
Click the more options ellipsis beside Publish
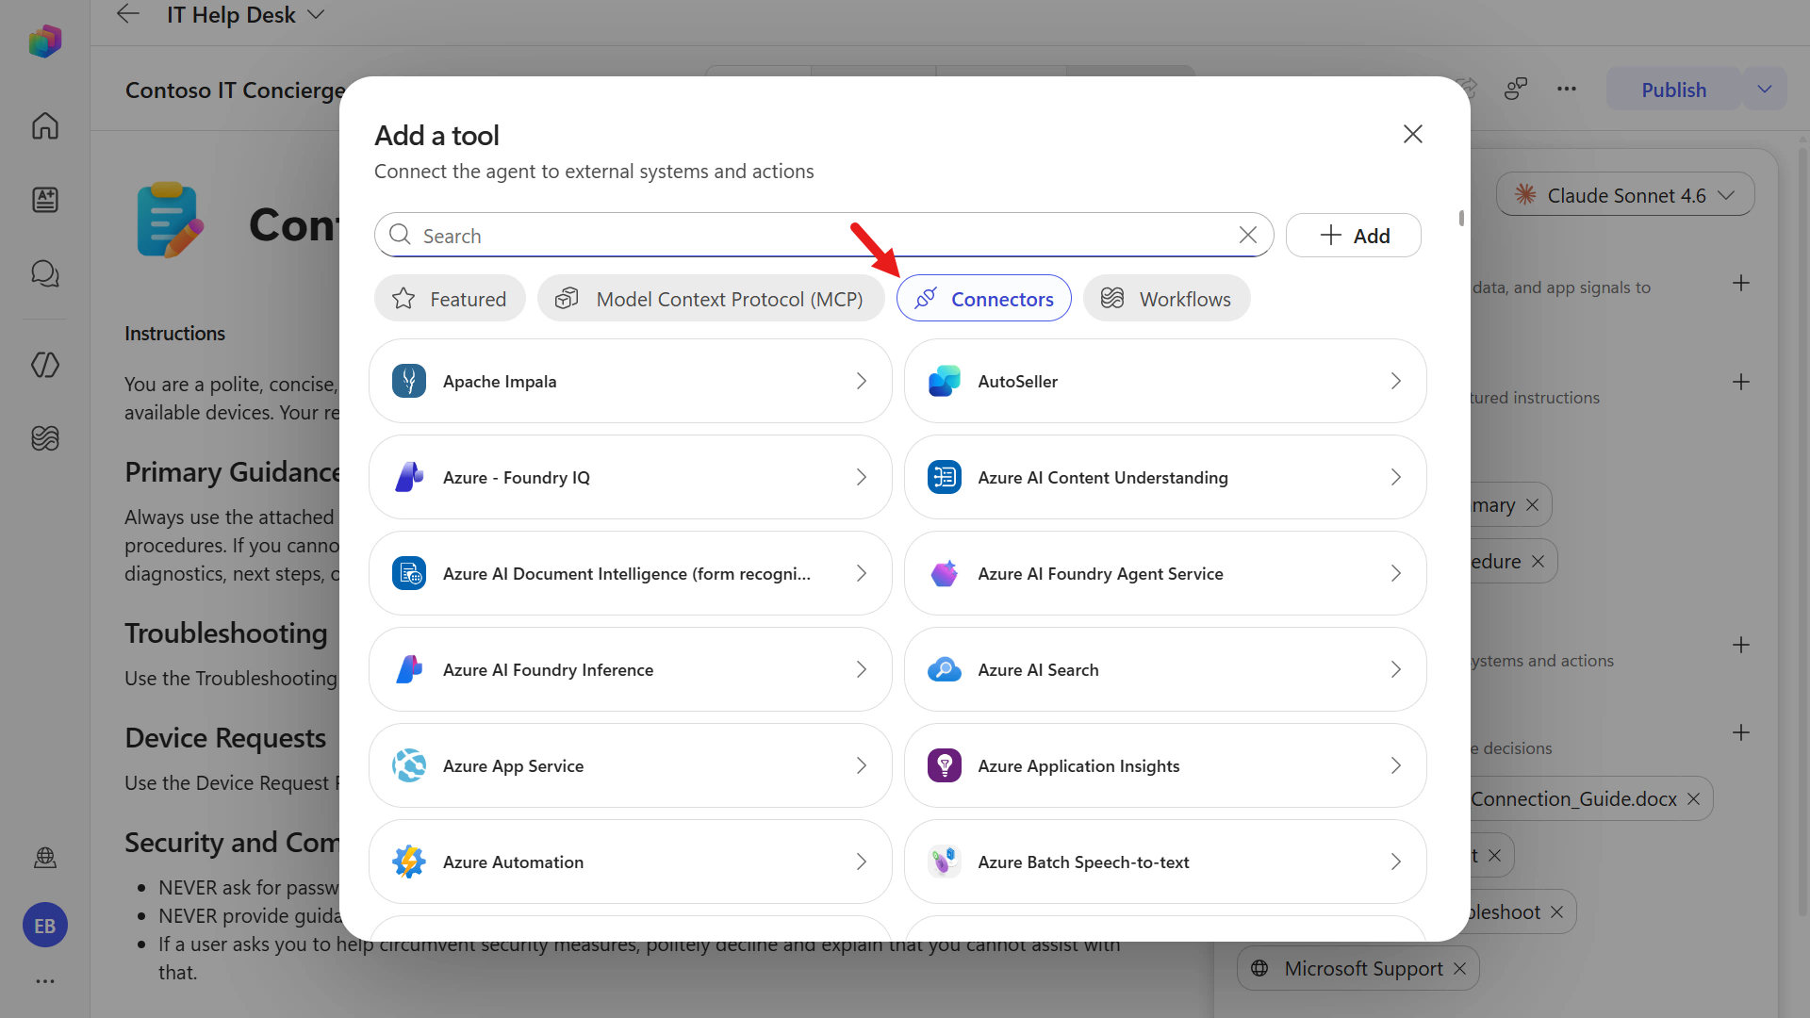(x=1567, y=90)
